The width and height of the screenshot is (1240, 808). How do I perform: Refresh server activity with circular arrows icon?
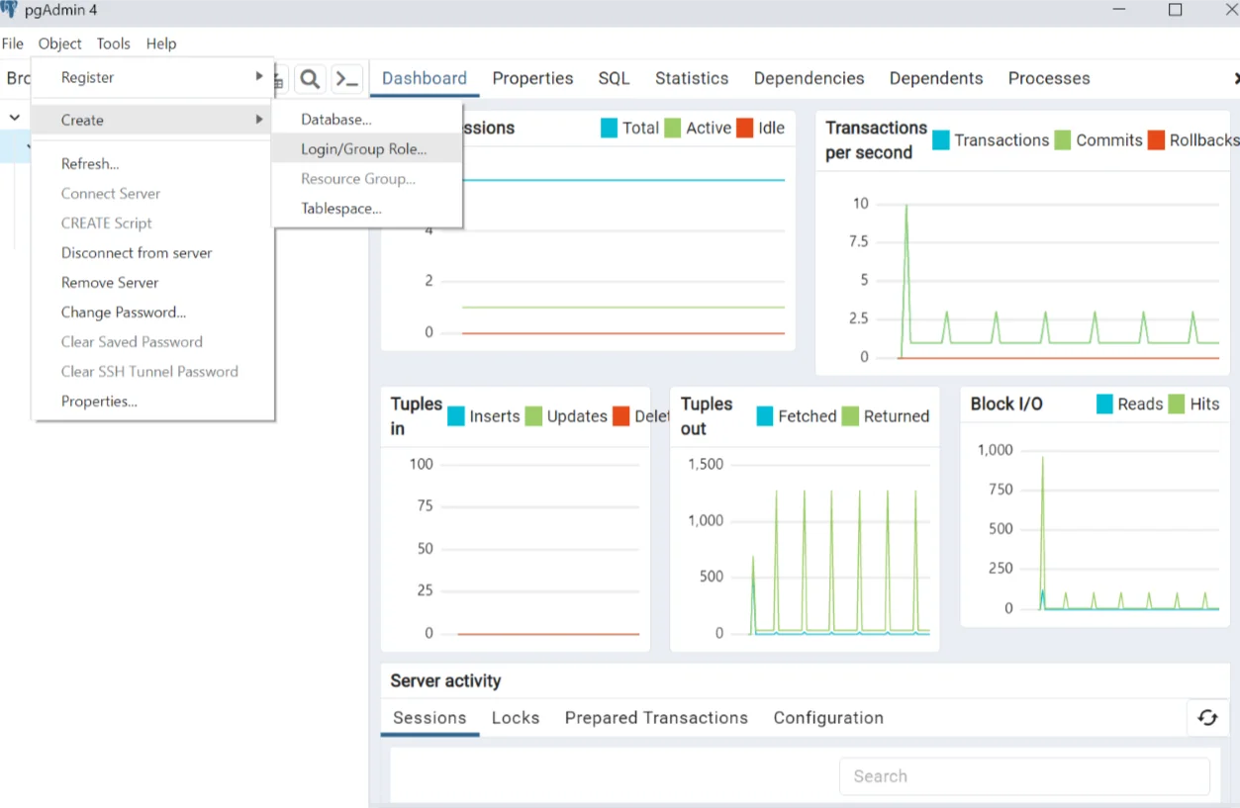tap(1207, 718)
